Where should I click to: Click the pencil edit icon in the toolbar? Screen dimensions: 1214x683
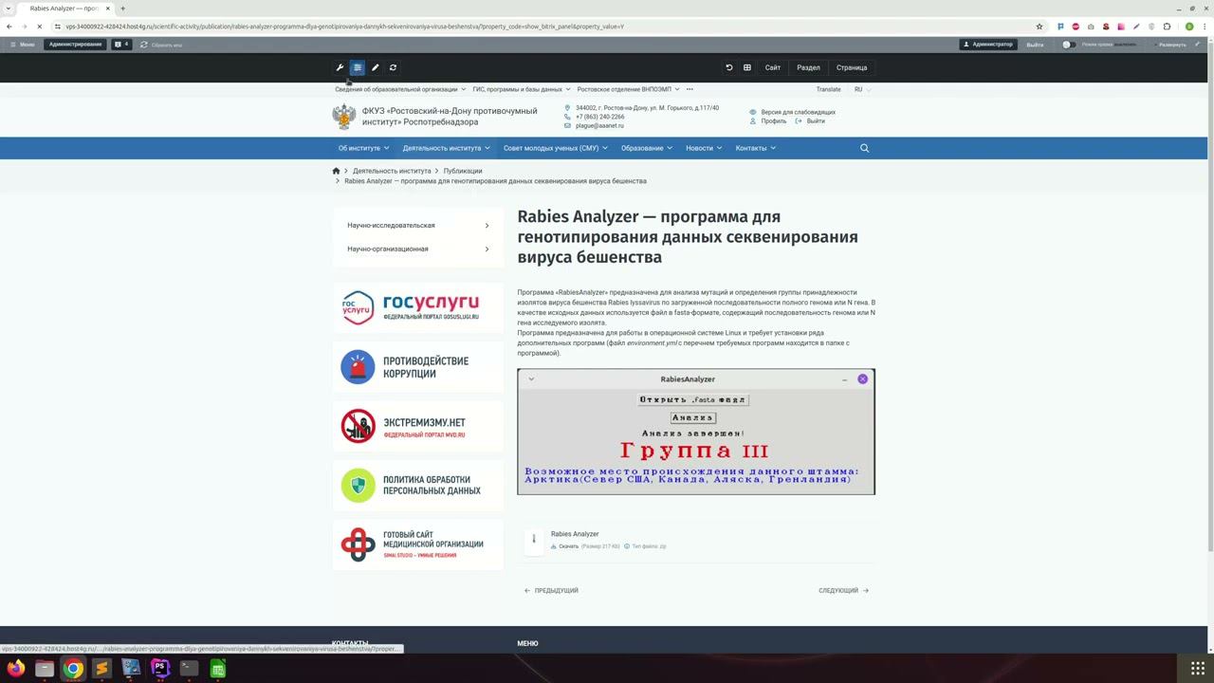[375, 67]
